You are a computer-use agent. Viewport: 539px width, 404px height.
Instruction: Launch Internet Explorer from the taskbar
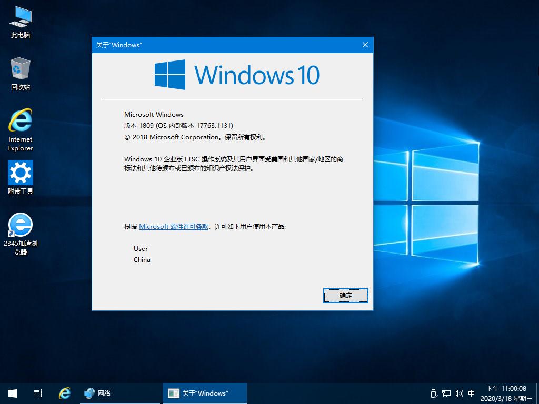coord(65,393)
